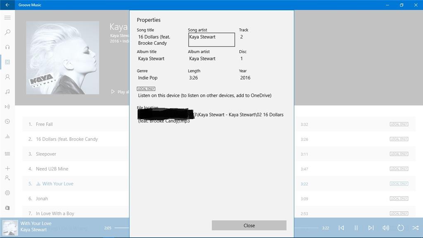Viewport: 423px width, 238px height.
Task: Click the Song title value 16 Dollars
Action: point(154,40)
